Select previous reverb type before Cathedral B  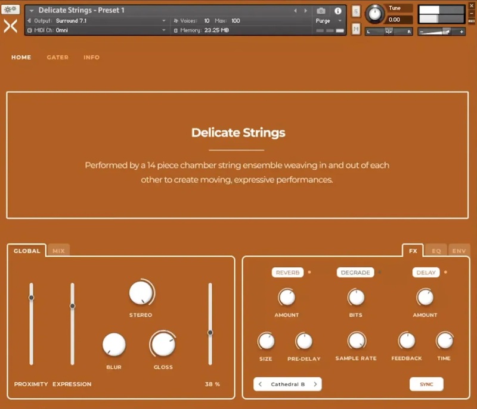(x=261, y=385)
